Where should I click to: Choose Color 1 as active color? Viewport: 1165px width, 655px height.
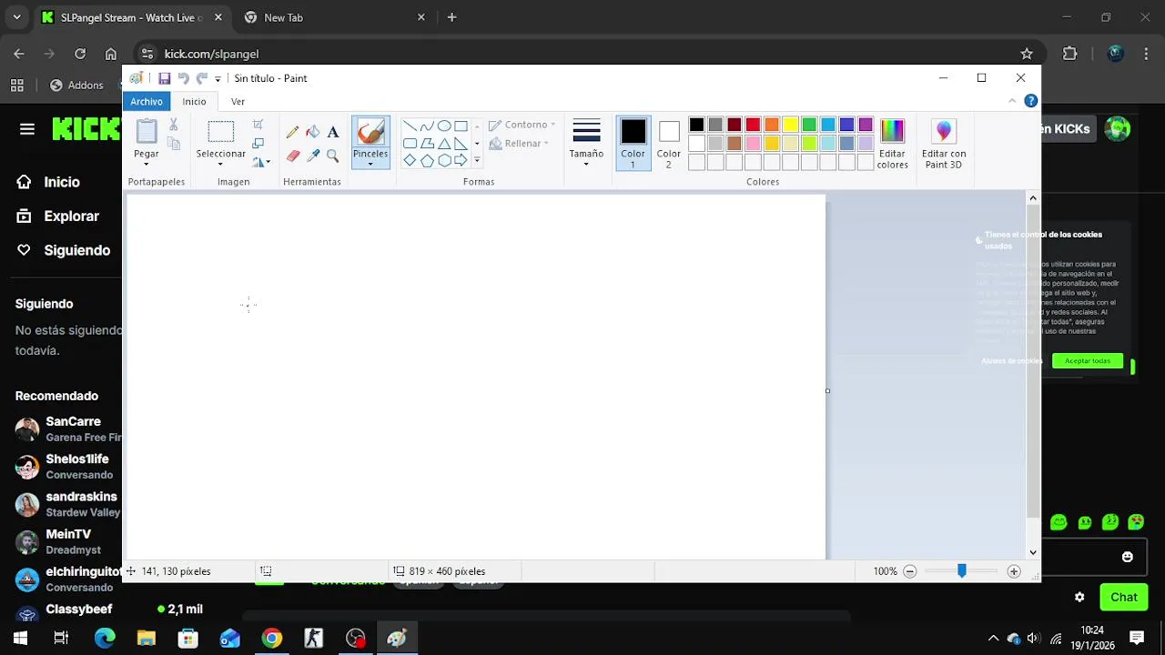633,143
